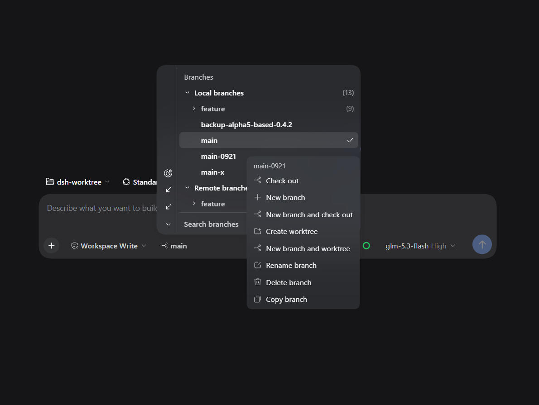Click the green circle status indicator
This screenshot has width=539, height=405.
click(366, 246)
